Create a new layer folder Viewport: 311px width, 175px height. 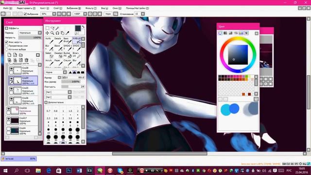20,55
